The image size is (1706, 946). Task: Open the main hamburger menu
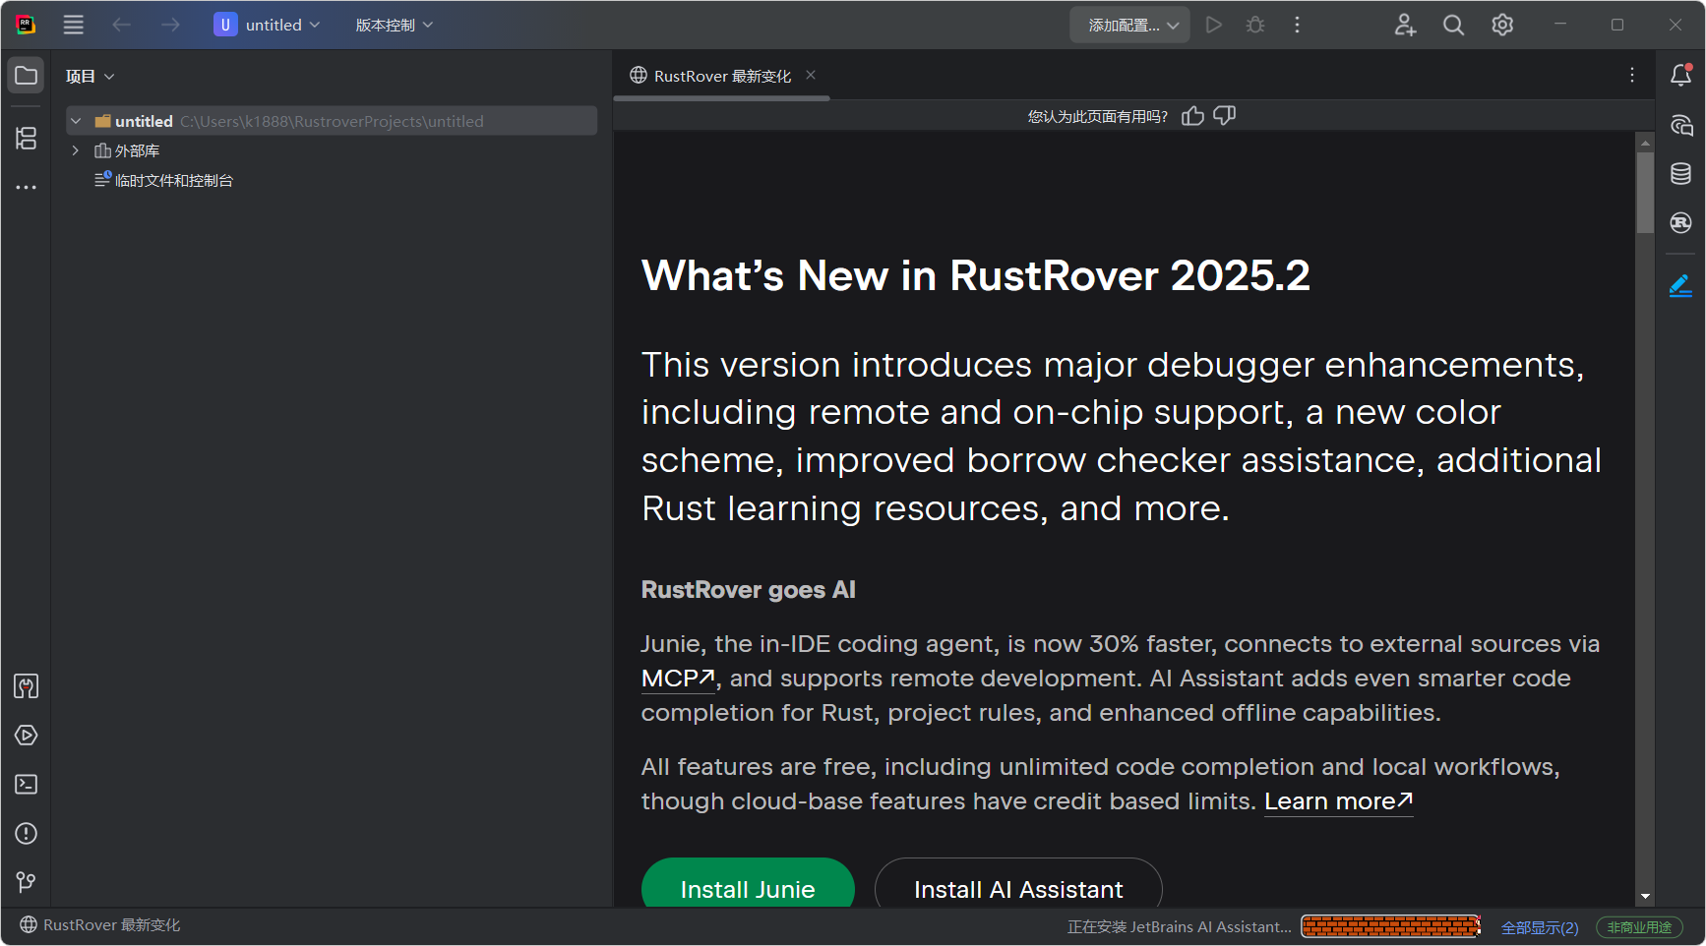click(74, 25)
